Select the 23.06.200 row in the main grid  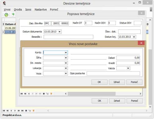[10, 28]
